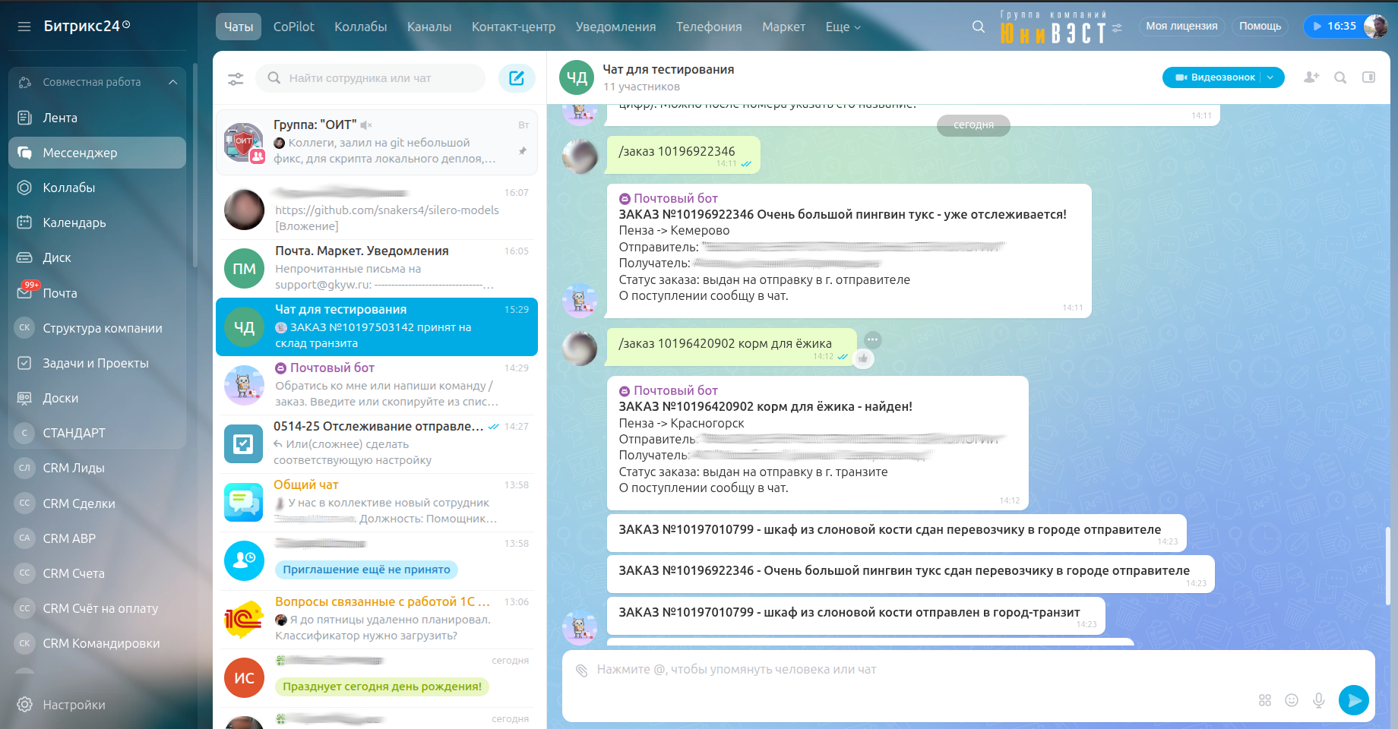The image size is (1398, 729).
Task: Click the Приглашение ещё не принято badge
Action: click(x=366, y=570)
